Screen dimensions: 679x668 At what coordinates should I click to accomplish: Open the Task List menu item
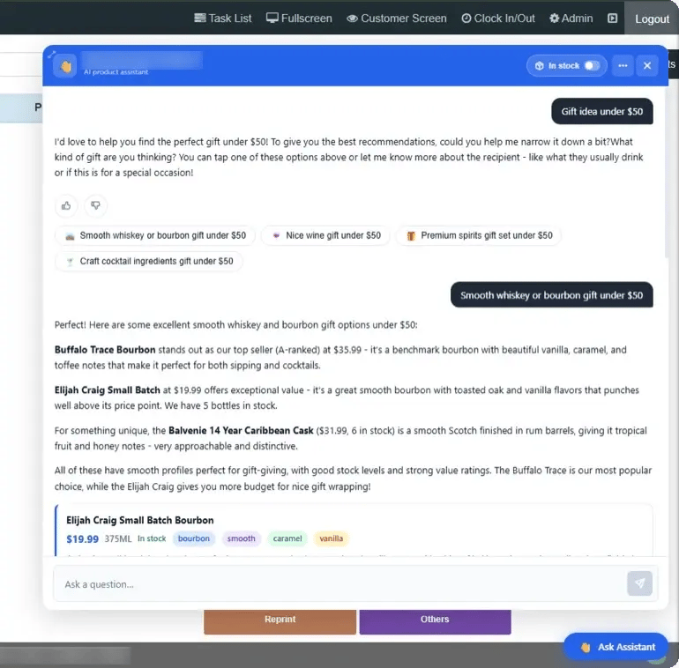tap(222, 19)
